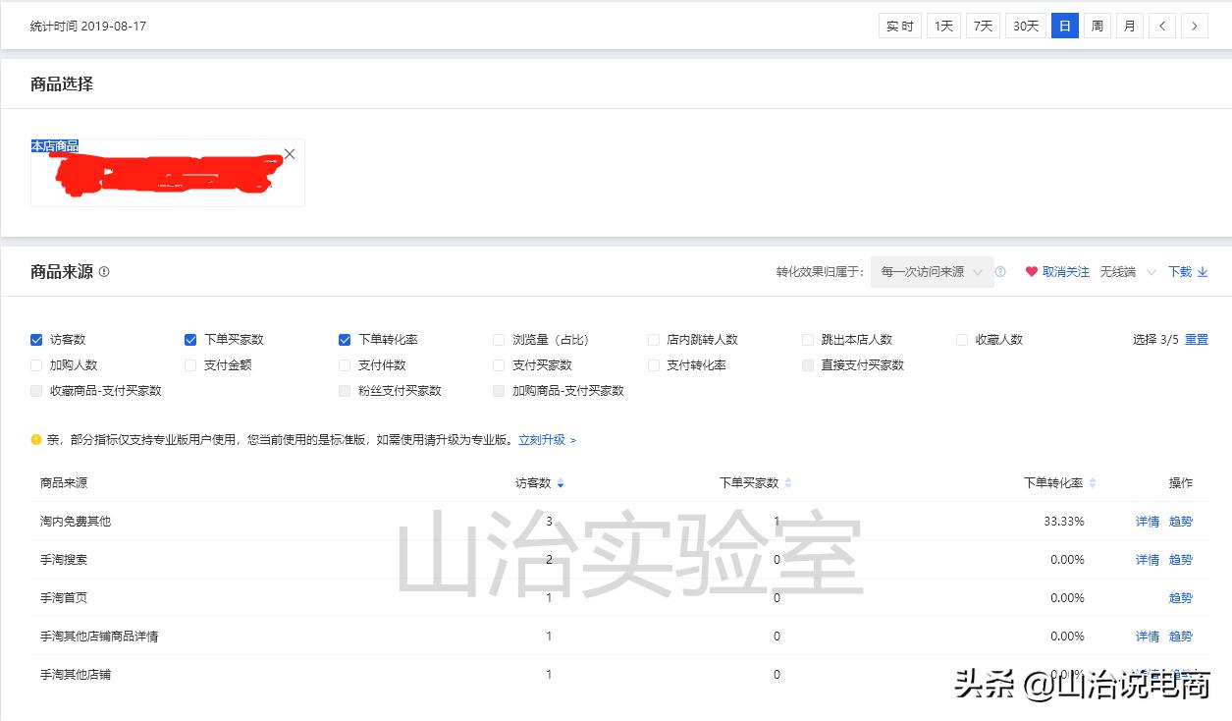Click the selected product thumbnail in 商品选择
Screen dimensions: 1232x721
(x=162, y=175)
